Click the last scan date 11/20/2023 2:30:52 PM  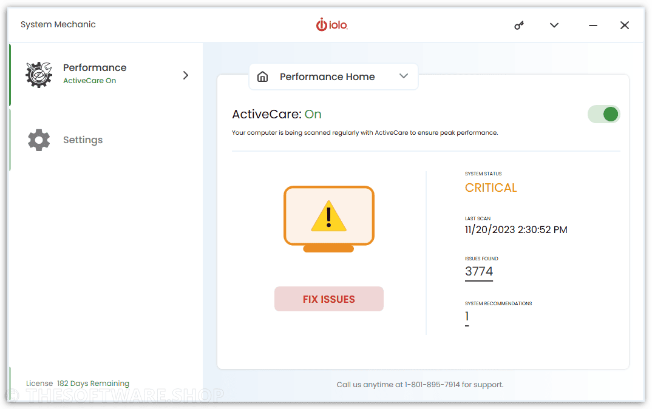pos(516,230)
